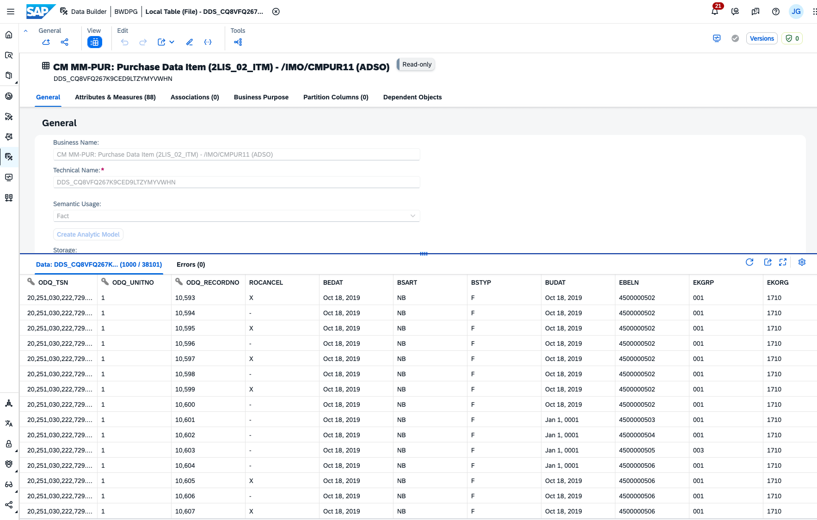Open notifications bell with 21 badge

715,12
